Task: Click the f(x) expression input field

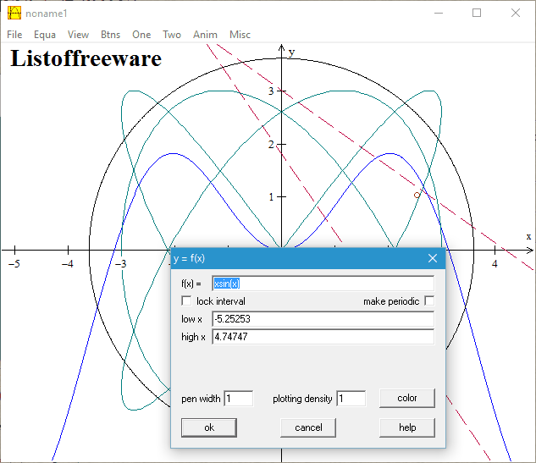Action: click(323, 284)
